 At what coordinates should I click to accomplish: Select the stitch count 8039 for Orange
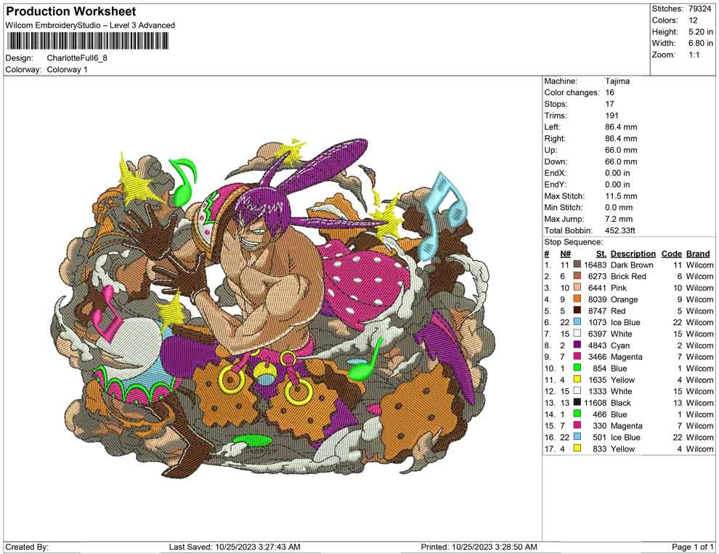tap(597, 299)
